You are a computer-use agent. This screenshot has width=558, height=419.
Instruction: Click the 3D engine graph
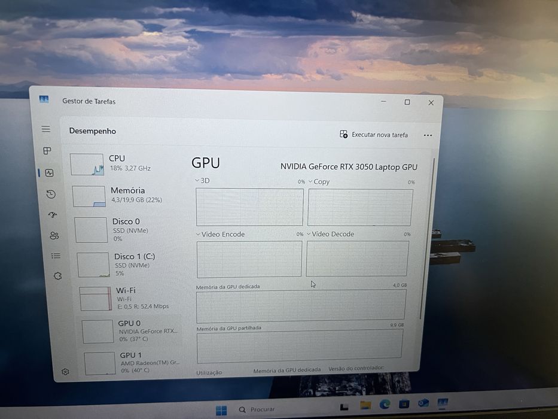[249, 207]
